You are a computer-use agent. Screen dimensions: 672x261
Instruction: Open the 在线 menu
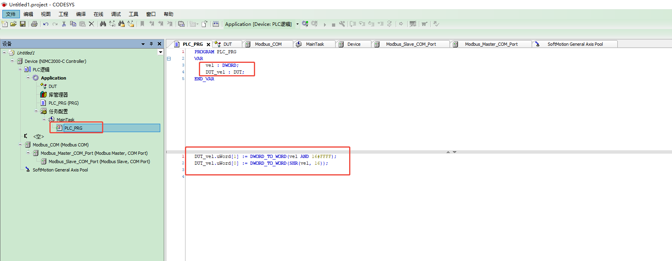click(98, 14)
